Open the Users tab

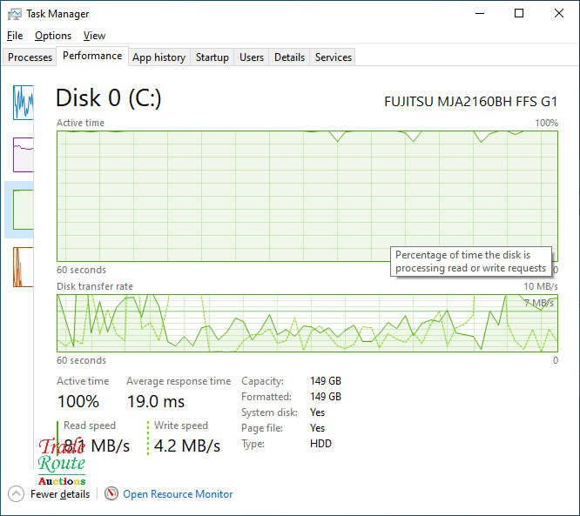(252, 57)
